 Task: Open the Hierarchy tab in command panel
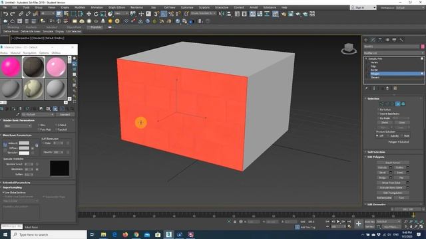coord(380,40)
